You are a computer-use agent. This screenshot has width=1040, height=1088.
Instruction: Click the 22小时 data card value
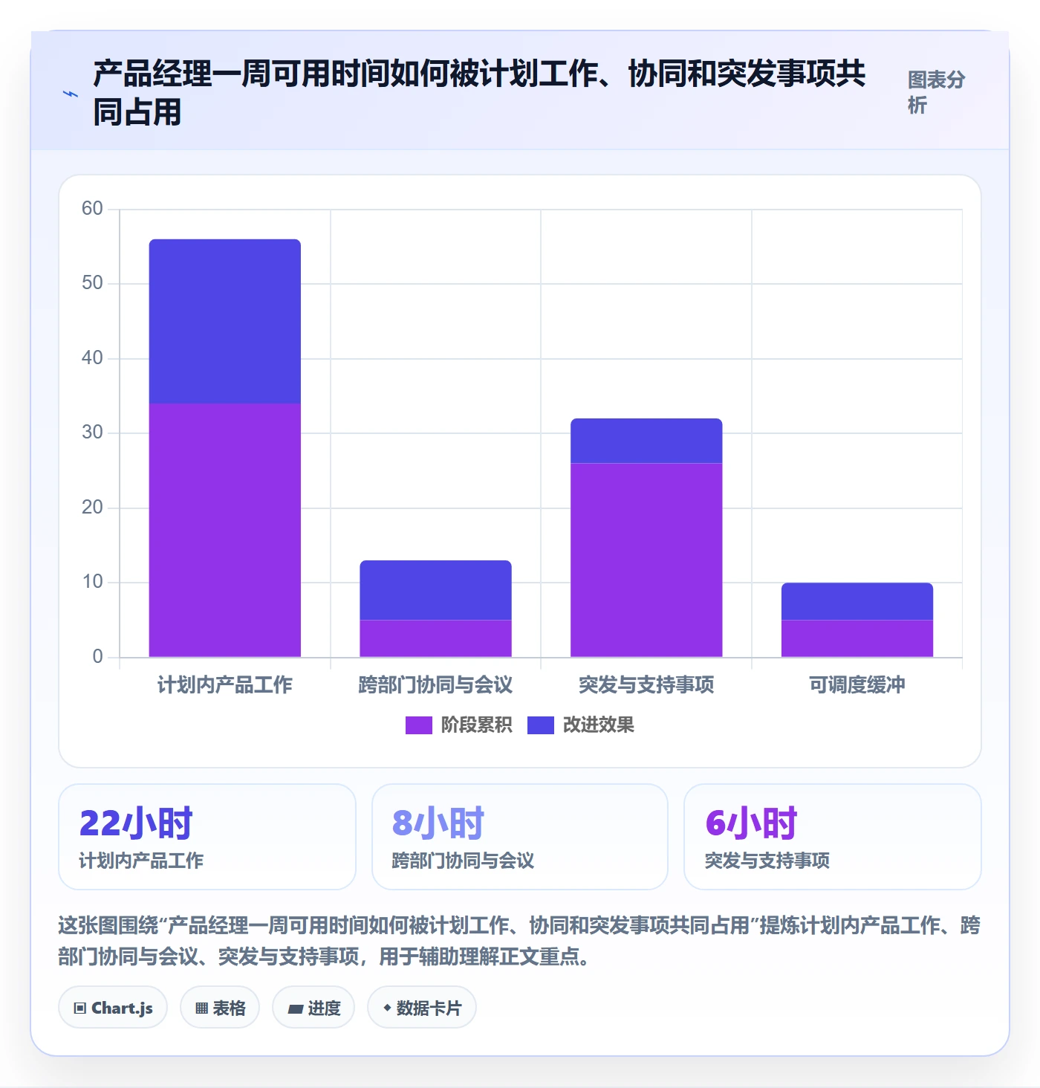coord(136,823)
